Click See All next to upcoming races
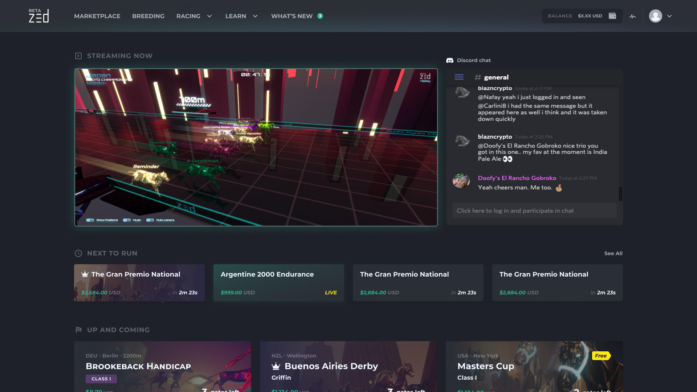Screen dimensions: 697x392 614,253
